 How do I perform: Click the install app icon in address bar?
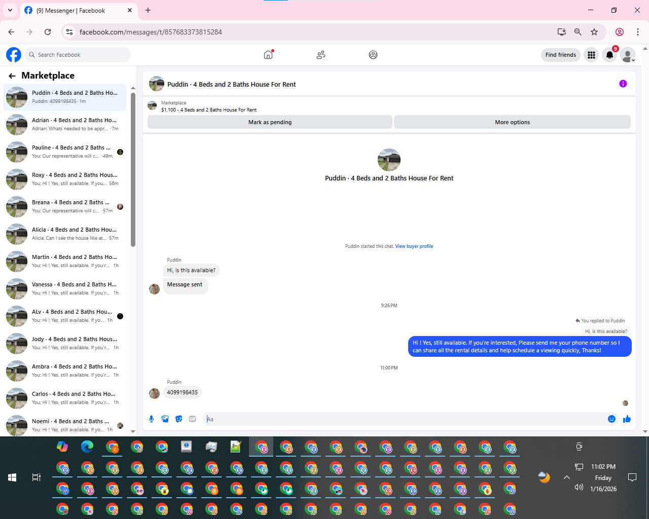click(x=561, y=32)
